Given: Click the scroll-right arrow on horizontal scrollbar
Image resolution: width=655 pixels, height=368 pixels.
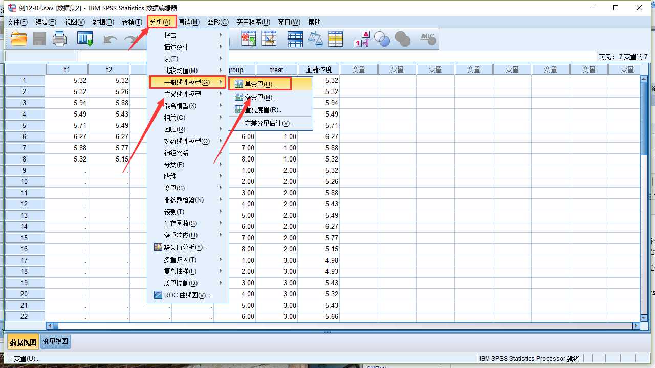Looking at the screenshot, I should (x=637, y=326).
